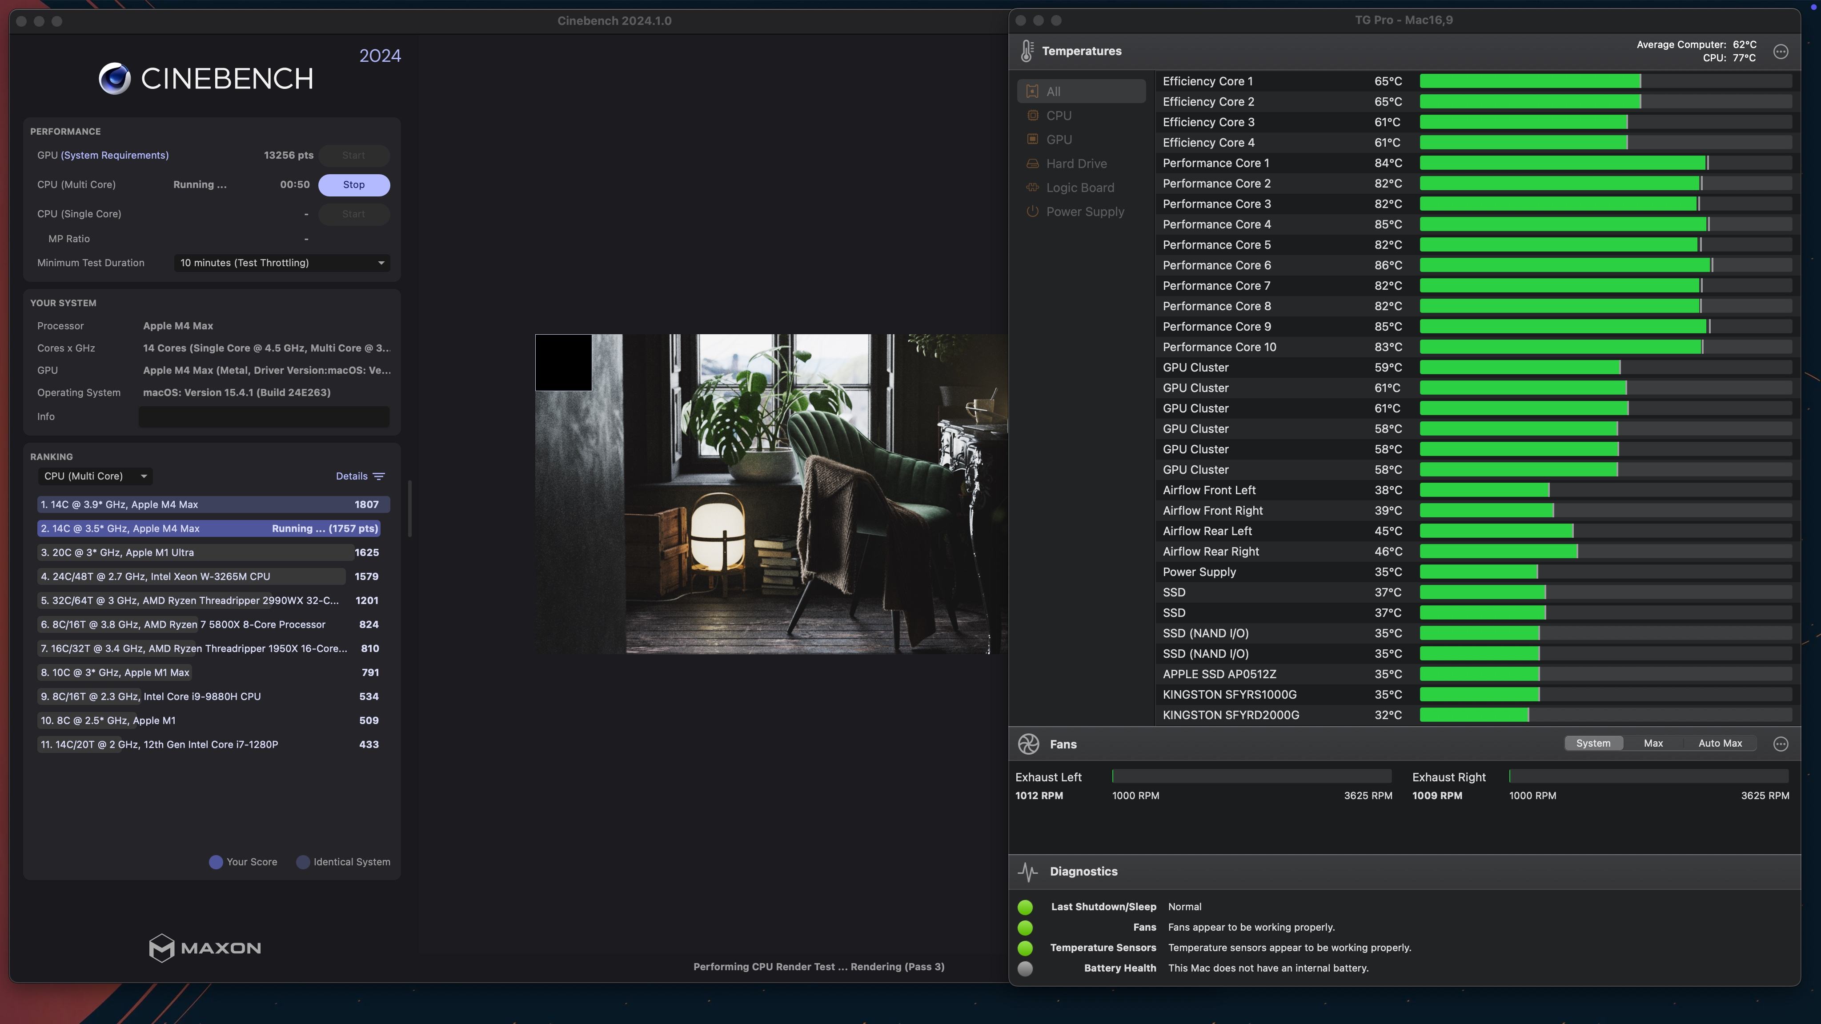Image resolution: width=1821 pixels, height=1024 pixels.
Task: Click the Exhaust Left fan speed bar
Action: [x=1251, y=776]
